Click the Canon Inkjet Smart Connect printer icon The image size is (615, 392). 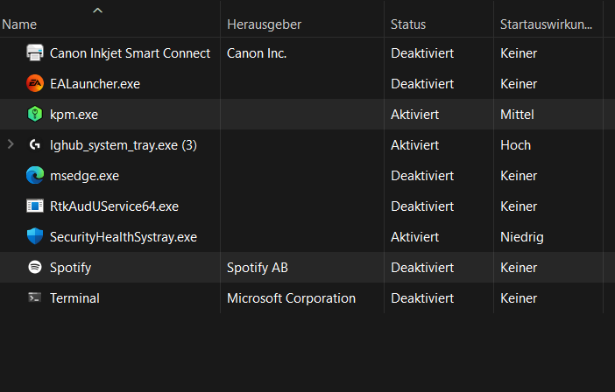[x=35, y=53]
